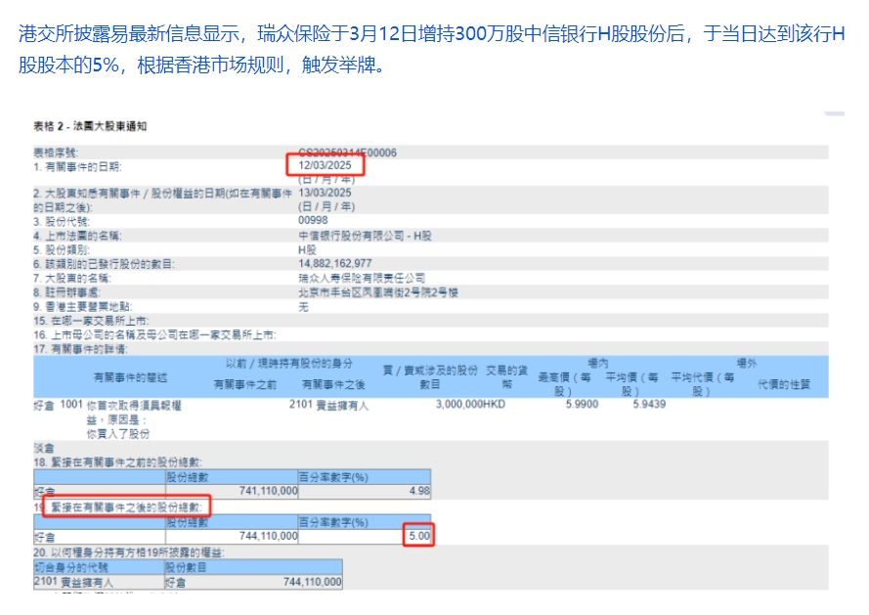Select the heading 表格 2 - 法團大股東通知
This screenshot has height=615, width=869.
90,126
